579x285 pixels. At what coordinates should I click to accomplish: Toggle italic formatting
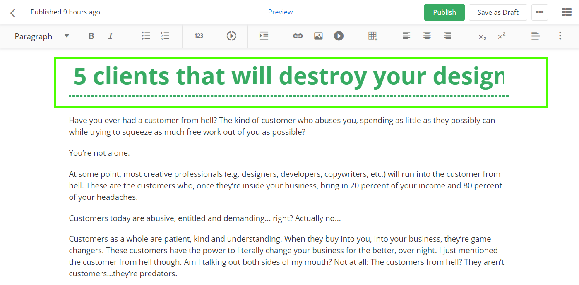coord(111,36)
